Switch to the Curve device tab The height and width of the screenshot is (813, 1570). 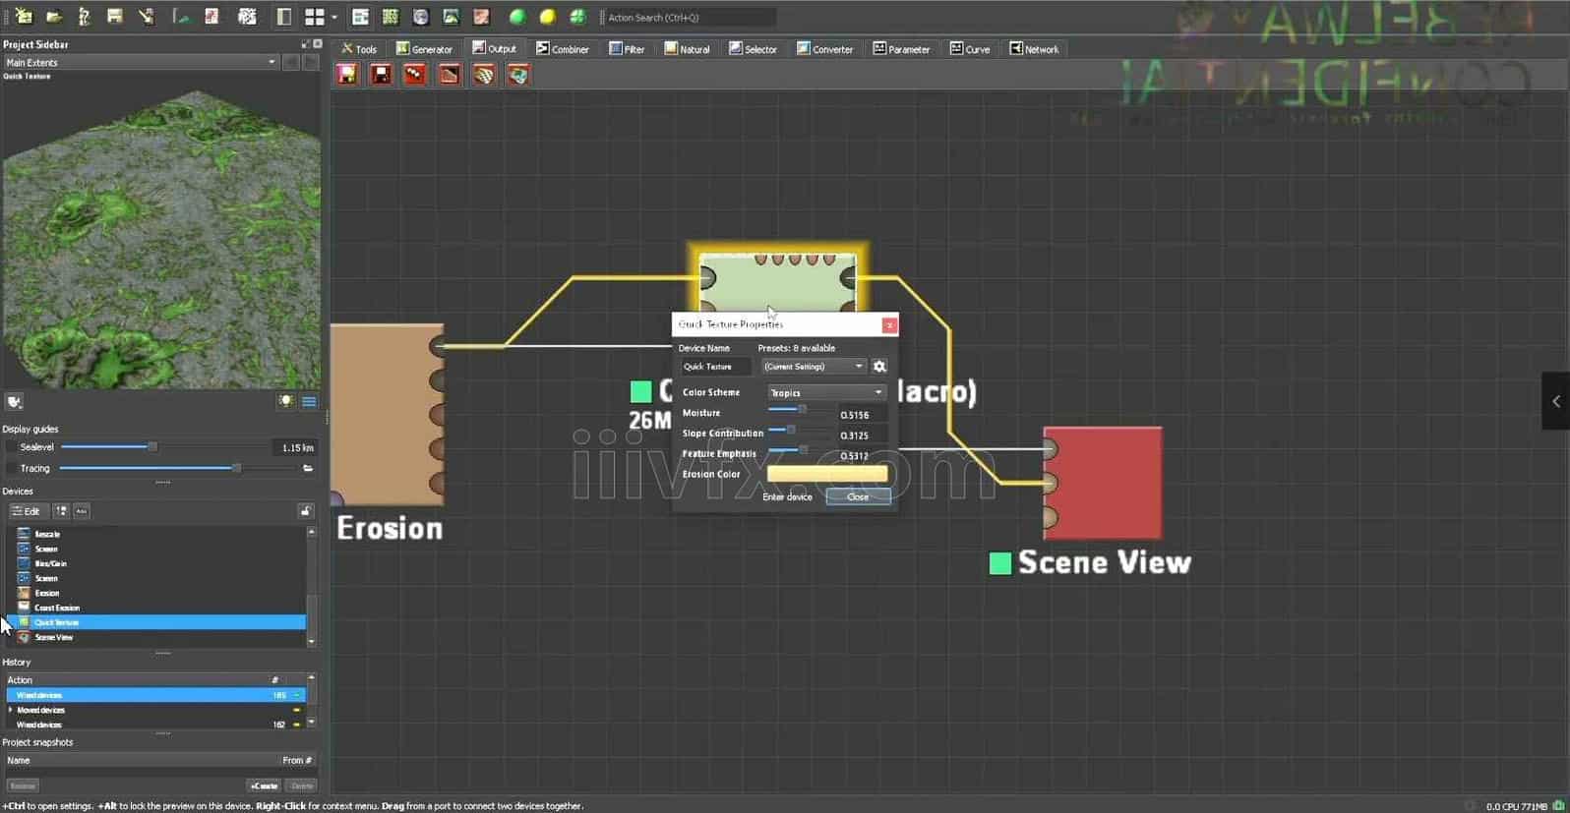click(x=970, y=48)
